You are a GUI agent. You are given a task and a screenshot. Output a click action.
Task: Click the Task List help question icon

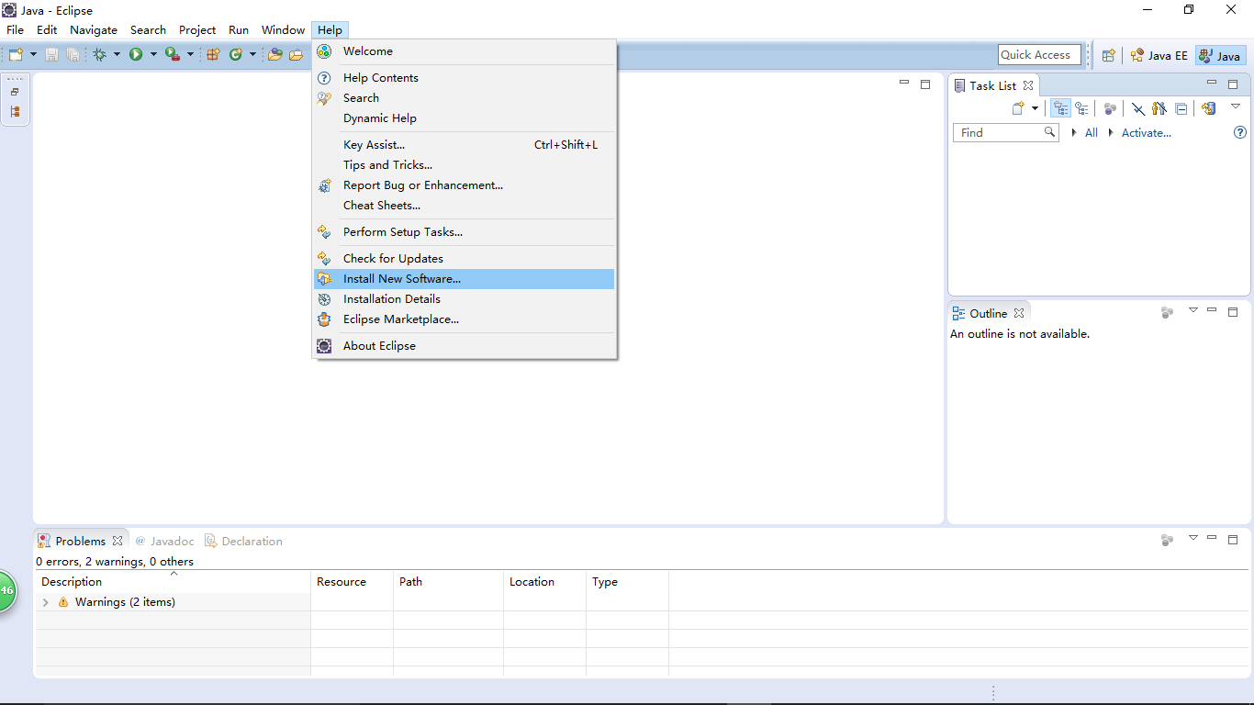click(x=1240, y=133)
